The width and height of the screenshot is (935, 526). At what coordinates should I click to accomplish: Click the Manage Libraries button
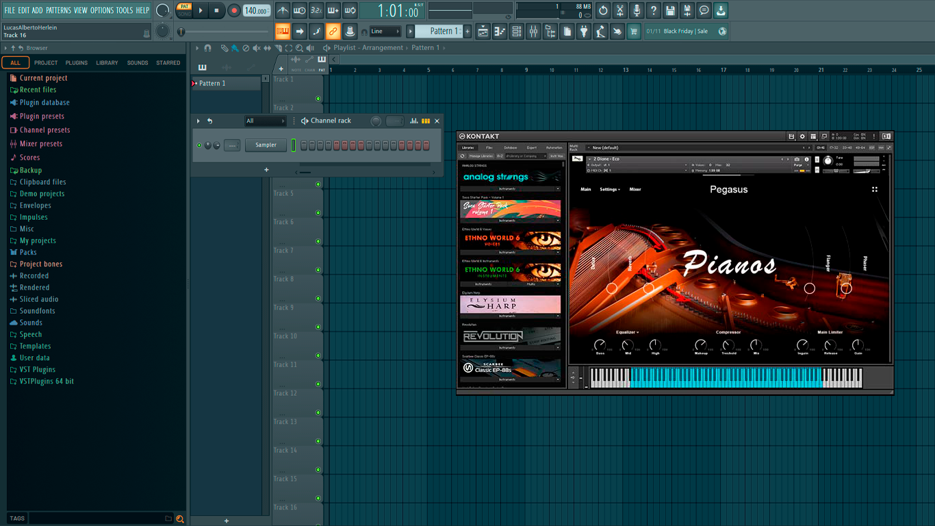[481, 156]
